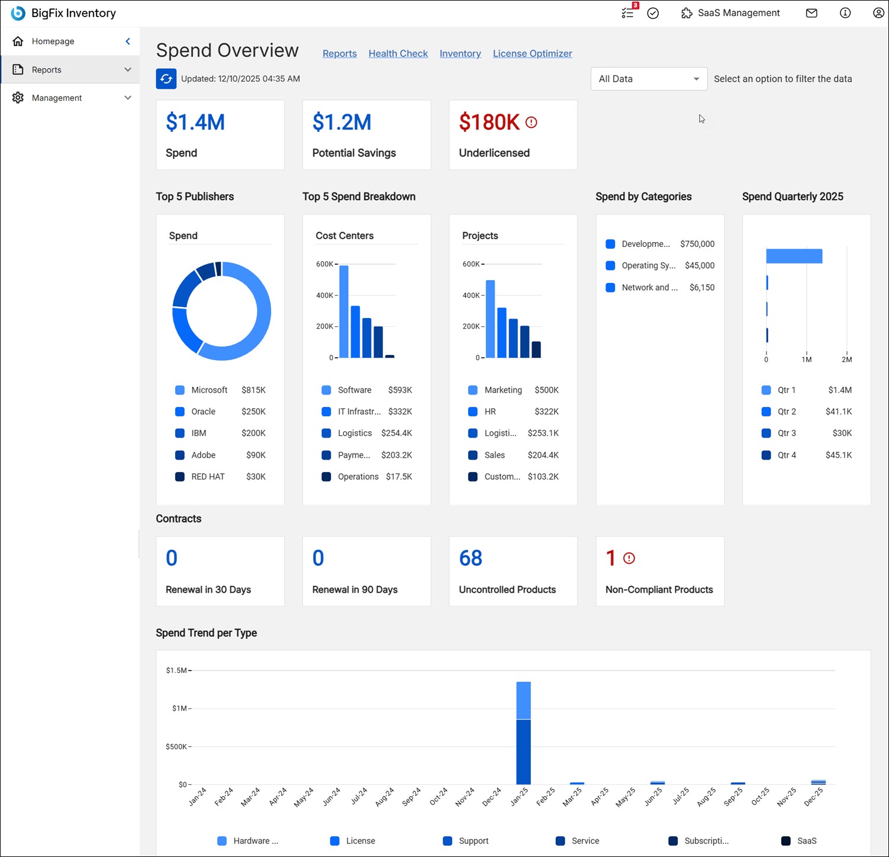Screen dimensions: 889x857
Task: Click the Reports document icon in sidebar
Action: click(18, 69)
